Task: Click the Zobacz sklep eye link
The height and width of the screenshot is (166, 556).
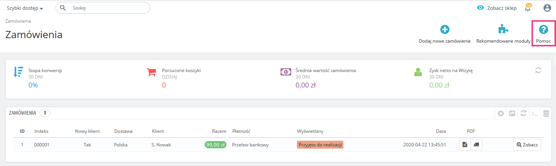Action: click(497, 8)
